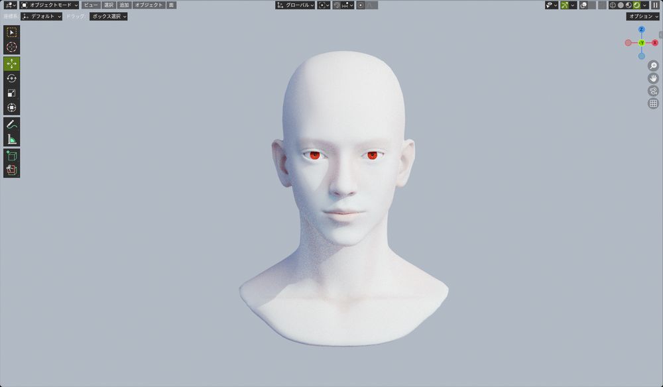Open the オブジェクトモード mode dropdown

49,5
